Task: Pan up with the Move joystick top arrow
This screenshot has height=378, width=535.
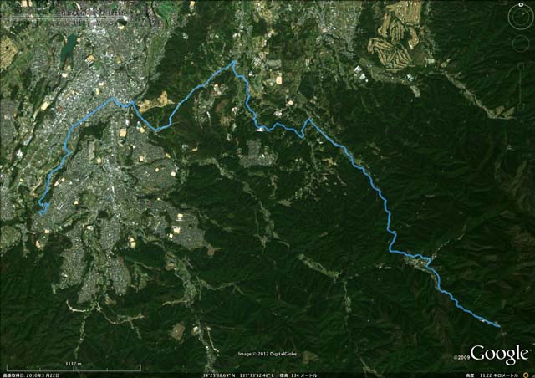Action: (x=521, y=38)
